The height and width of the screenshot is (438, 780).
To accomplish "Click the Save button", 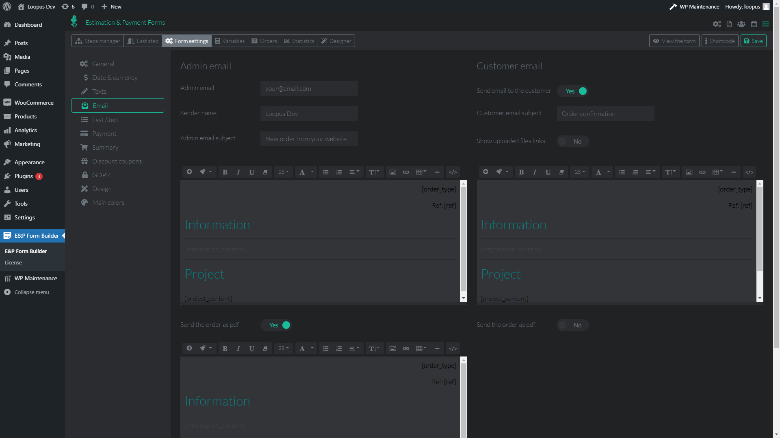I will pyautogui.click(x=753, y=41).
